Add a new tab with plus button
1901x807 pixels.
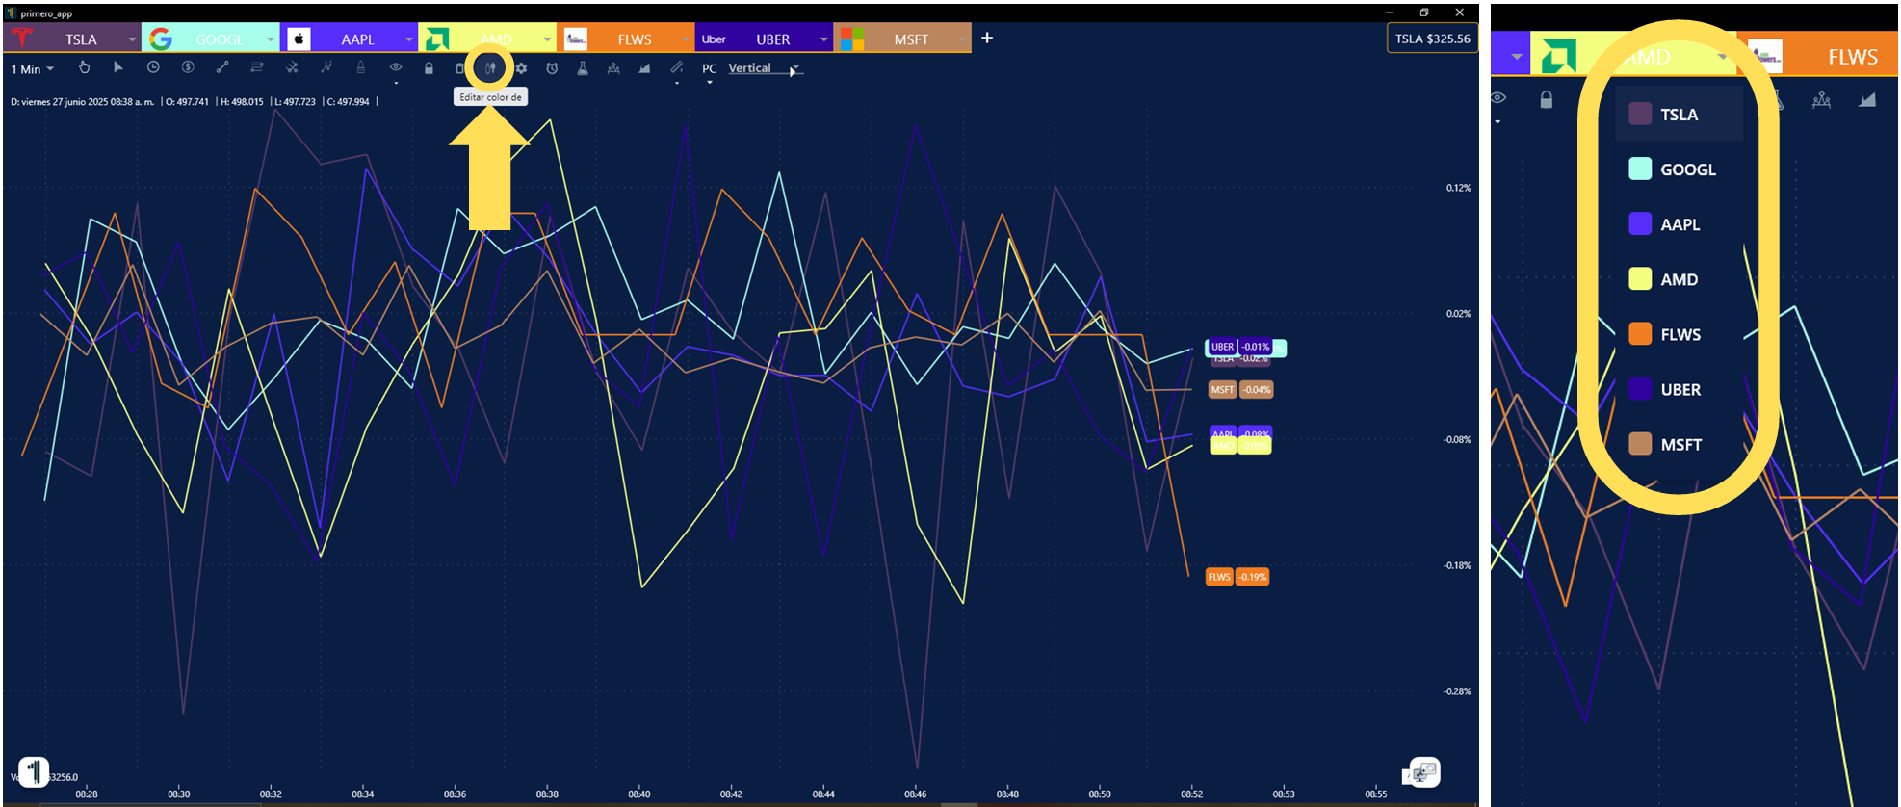click(x=987, y=39)
